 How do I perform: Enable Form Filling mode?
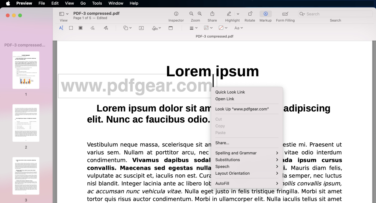(285, 16)
